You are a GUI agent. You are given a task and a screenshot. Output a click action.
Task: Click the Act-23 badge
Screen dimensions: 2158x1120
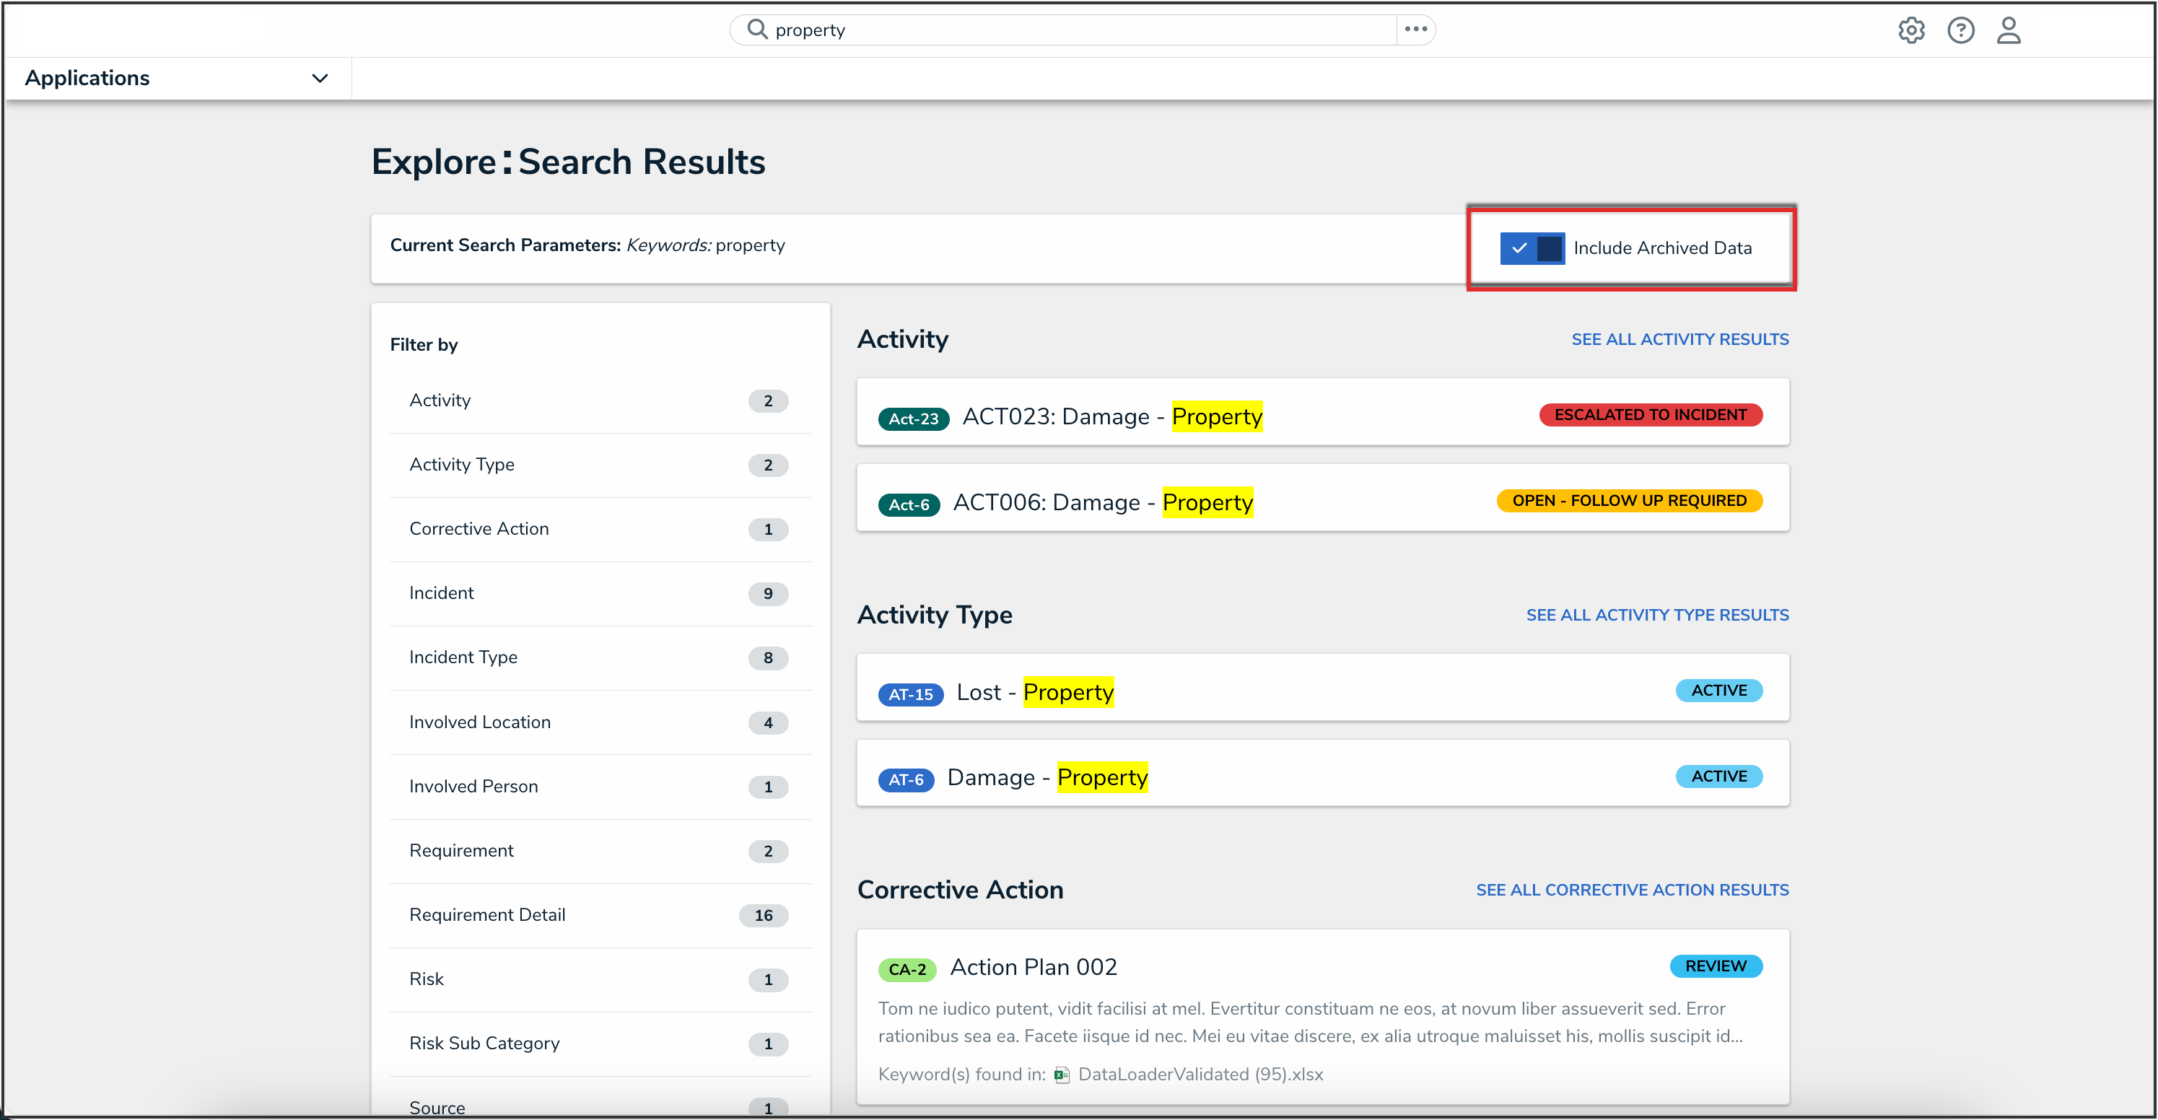[912, 418]
